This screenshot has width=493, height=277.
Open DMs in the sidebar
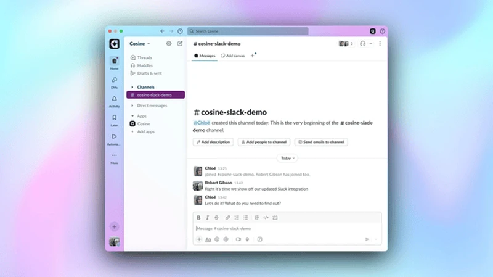(x=115, y=83)
